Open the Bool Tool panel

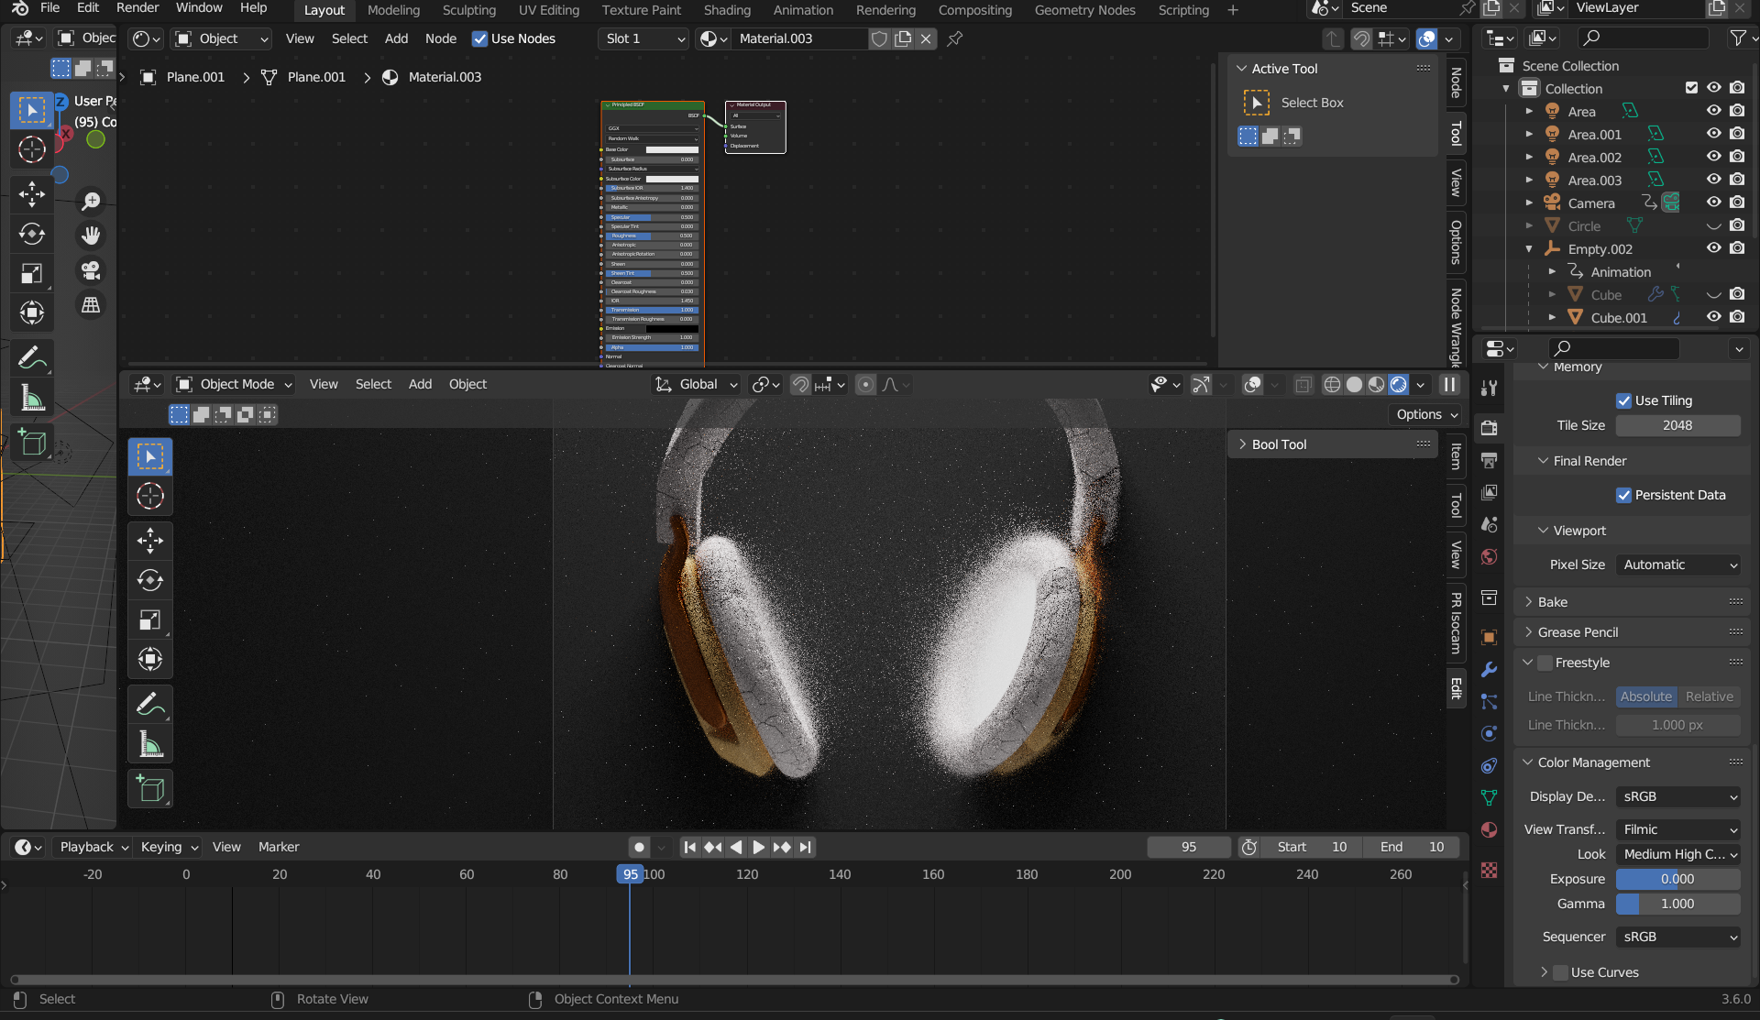pyautogui.click(x=1279, y=444)
